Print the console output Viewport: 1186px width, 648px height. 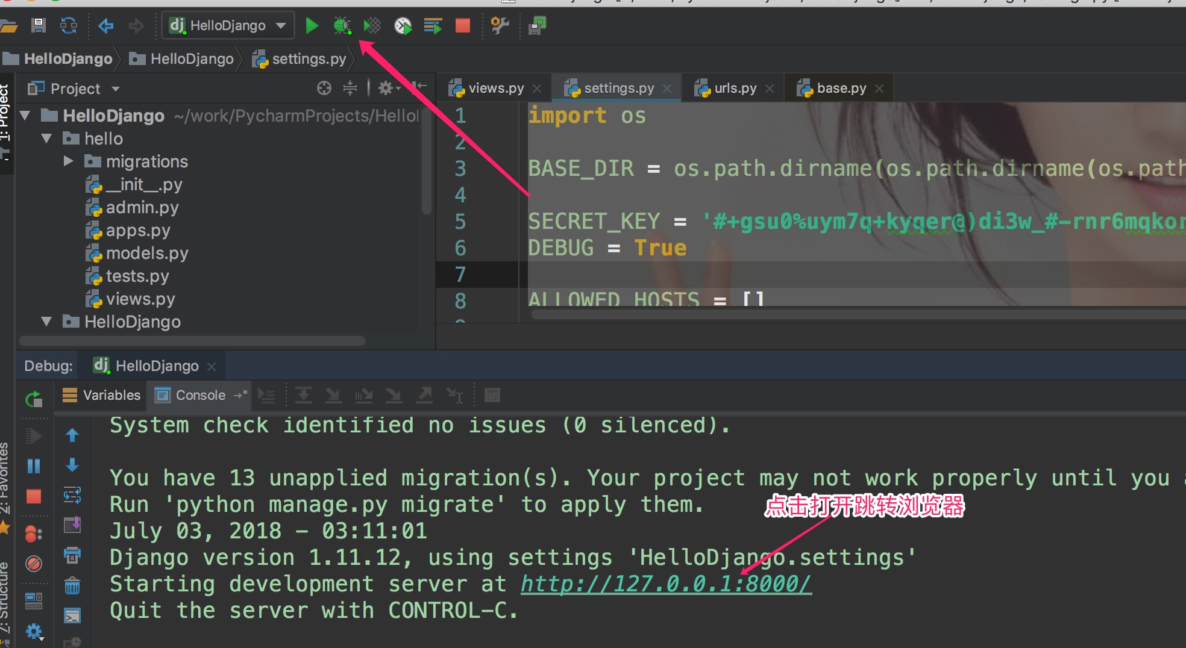tap(72, 555)
